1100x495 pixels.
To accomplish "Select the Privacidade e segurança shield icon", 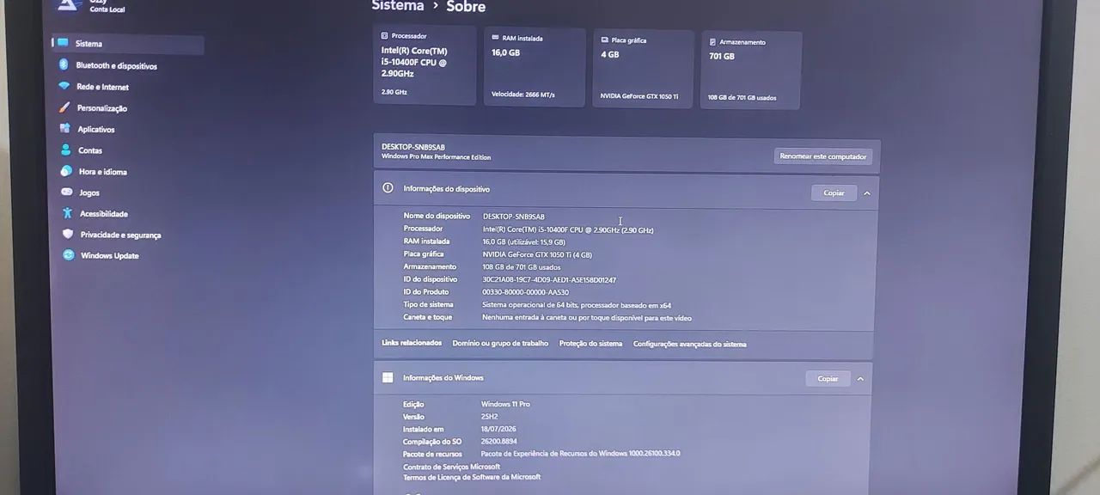I will coord(68,234).
